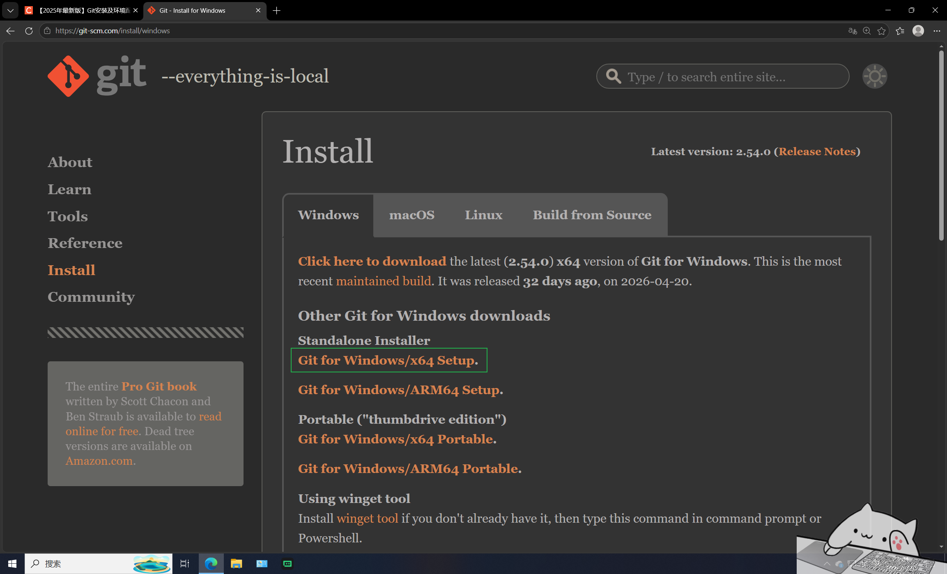This screenshot has height=574, width=947.
Task: Focus the site search input field
Action: pyautogui.click(x=723, y=76)
